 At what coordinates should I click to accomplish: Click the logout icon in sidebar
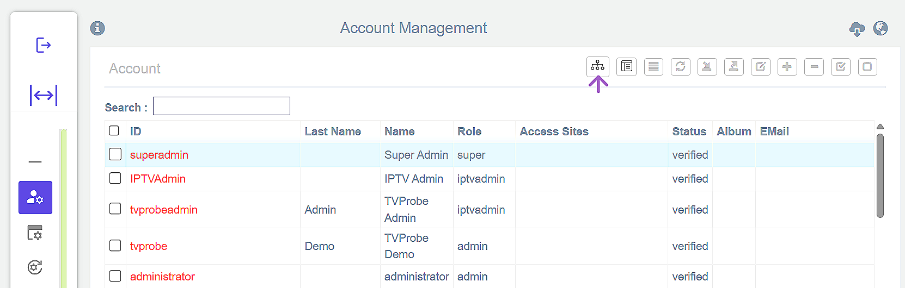pos(43,45)
